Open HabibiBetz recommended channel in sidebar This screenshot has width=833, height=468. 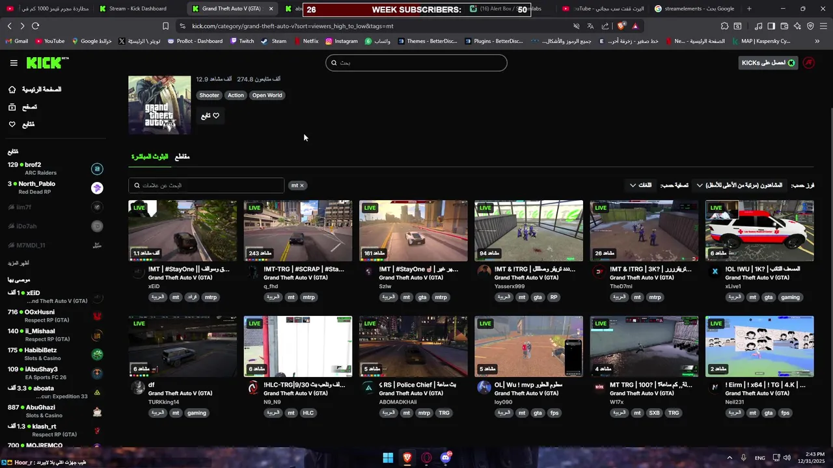(x=55, y=354)
